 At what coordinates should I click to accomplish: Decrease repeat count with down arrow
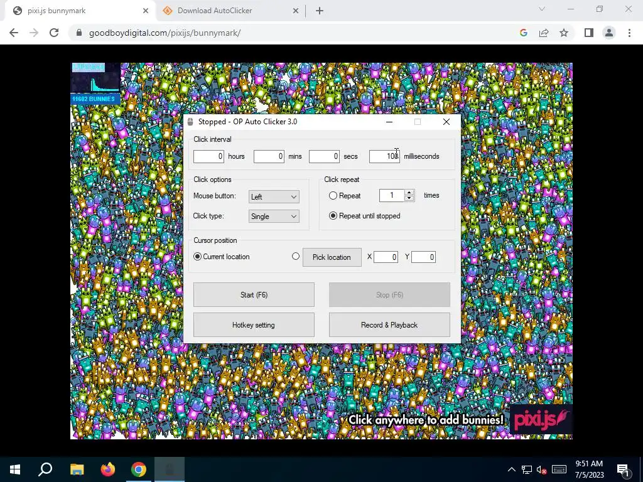pos(409,198)
